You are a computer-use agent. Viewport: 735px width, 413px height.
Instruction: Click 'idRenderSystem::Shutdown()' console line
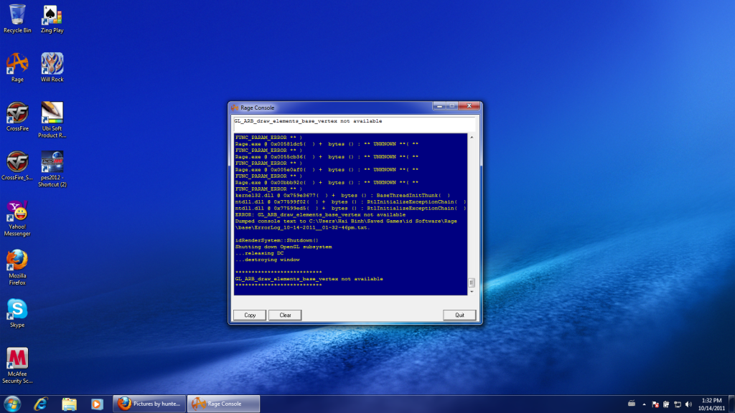[x=276, y=240]
